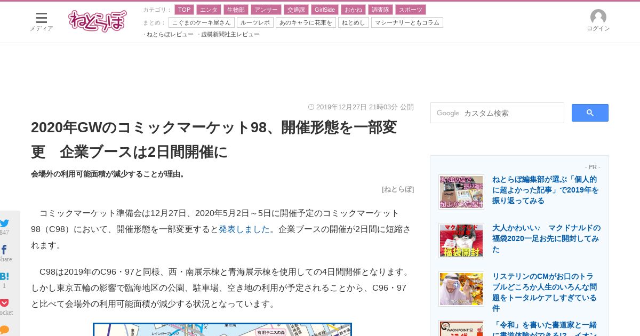Open the 虚構新聞社主レビュー link
The height and width of the screenshot is (336, 640).
pyautogui.click(x=230, y=34)
